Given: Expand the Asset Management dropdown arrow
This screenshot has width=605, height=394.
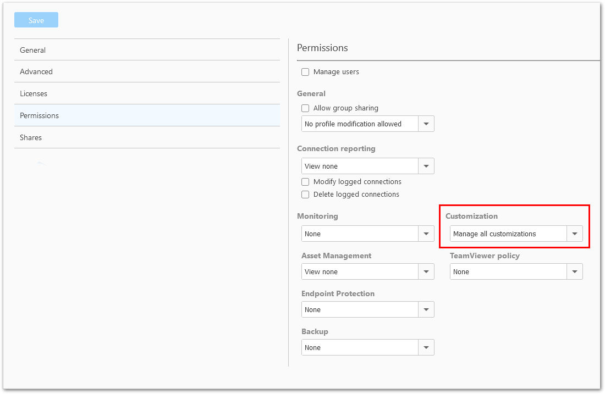Looking at the screenshot, I should [426, 272].
